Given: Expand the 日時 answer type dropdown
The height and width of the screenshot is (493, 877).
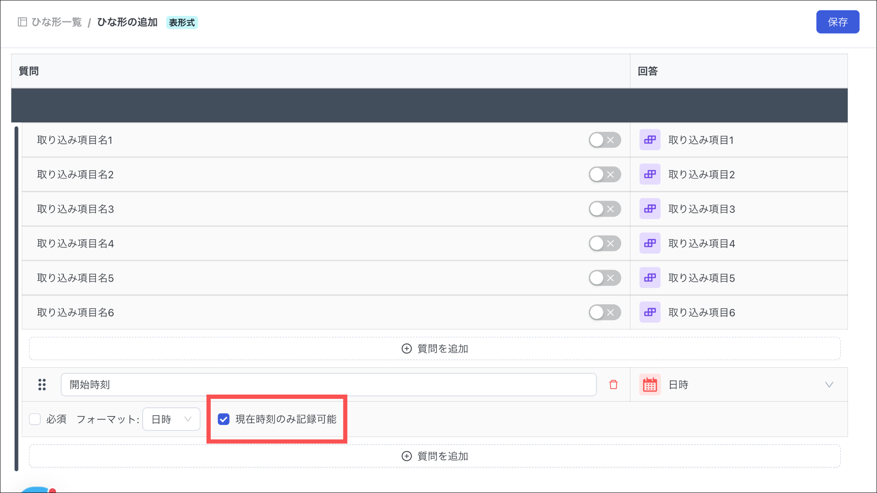Looking at the screenshot, I should pos(829,384).
